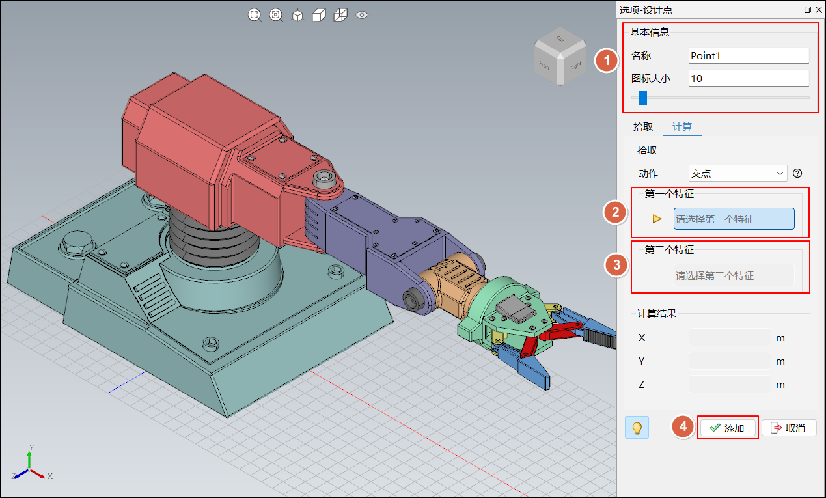Select the isometric axes view icon
This screenshot has width=826, height=498.
pyautogui.click(x=297, y=15)
